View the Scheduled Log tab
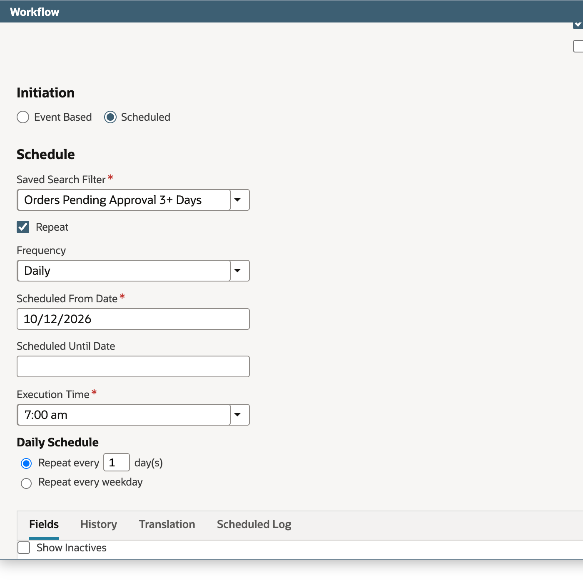 coord(254,524)
